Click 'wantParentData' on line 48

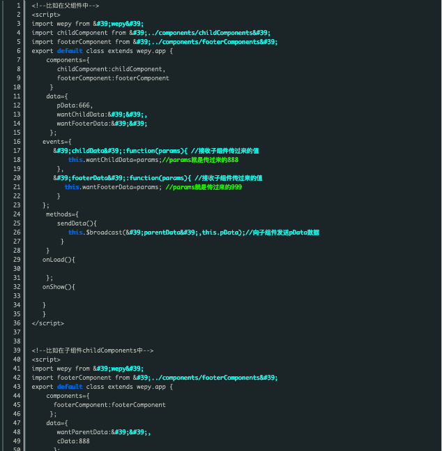[82, 432]
